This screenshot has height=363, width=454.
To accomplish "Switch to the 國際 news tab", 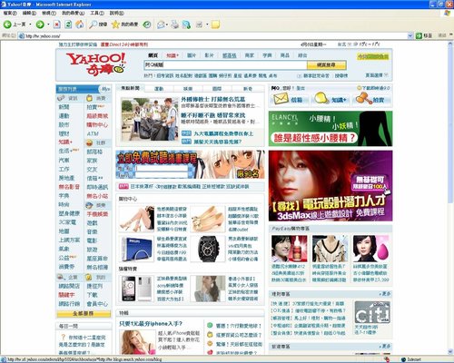I will (x=217, y=89).
